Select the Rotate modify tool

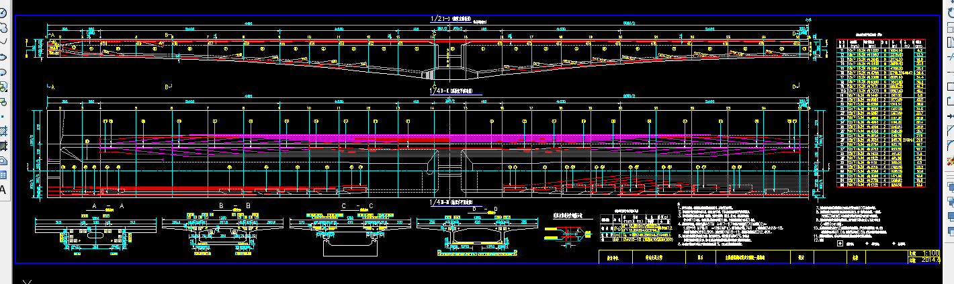pyautogui.click(x=949, y=12)
